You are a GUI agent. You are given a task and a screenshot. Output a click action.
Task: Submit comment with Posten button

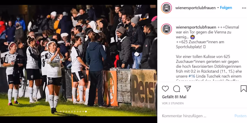(240, 116)
